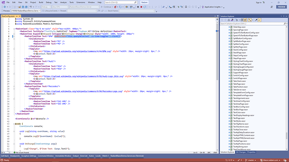Click the Visual Studio logo icon

point(3,3)
